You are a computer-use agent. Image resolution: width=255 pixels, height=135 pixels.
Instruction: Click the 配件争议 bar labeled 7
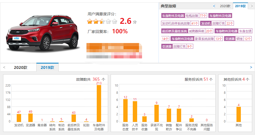[179, 115]
